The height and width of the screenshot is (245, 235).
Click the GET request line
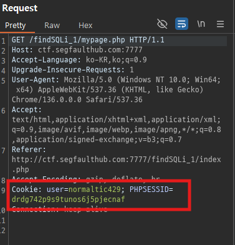coord(88,40)
